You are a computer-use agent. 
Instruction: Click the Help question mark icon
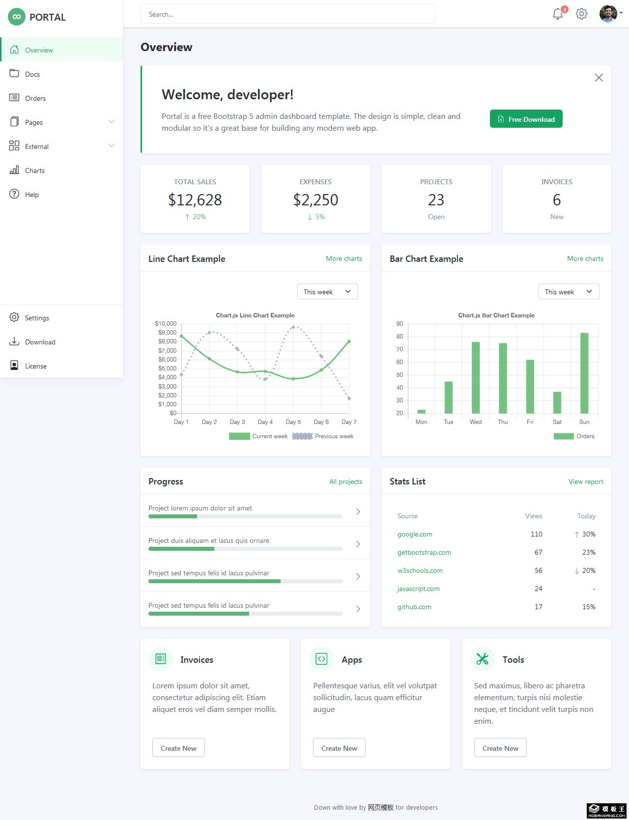click(14, 194)
